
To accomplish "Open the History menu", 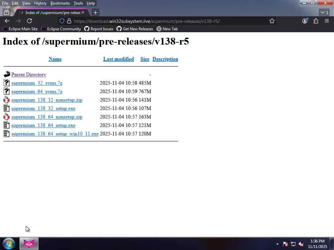I will 40,3.
